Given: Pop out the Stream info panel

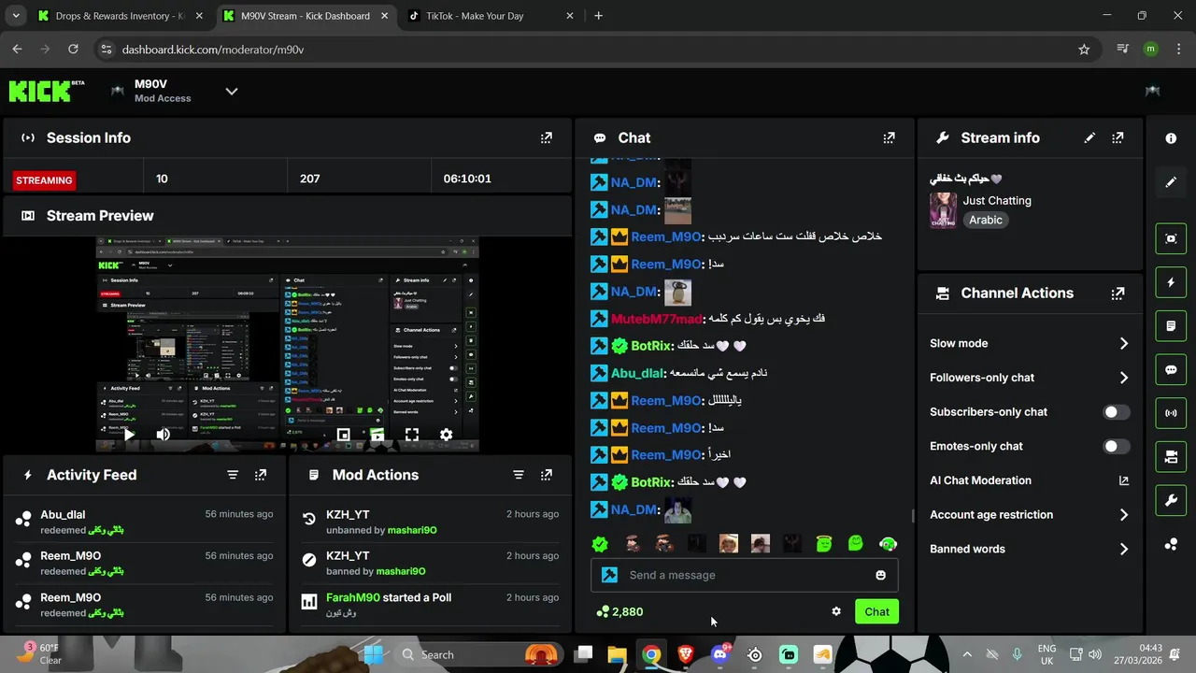Looking at the screenshot, I should click(x=1118, y=137).
